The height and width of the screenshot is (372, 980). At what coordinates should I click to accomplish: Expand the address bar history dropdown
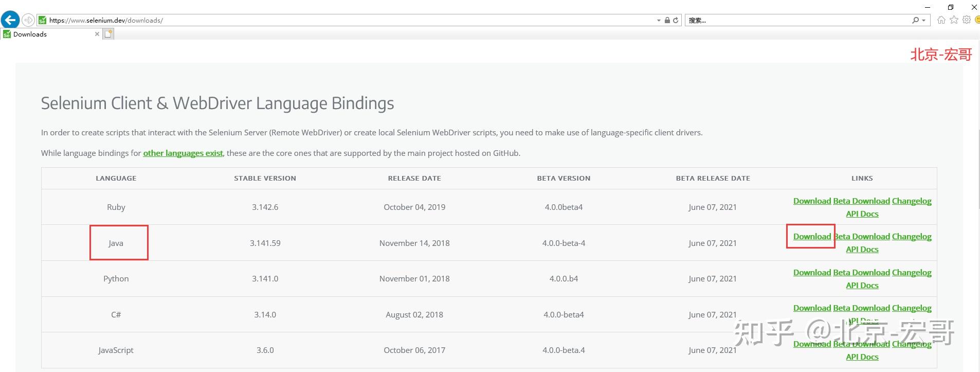point(659,21)
